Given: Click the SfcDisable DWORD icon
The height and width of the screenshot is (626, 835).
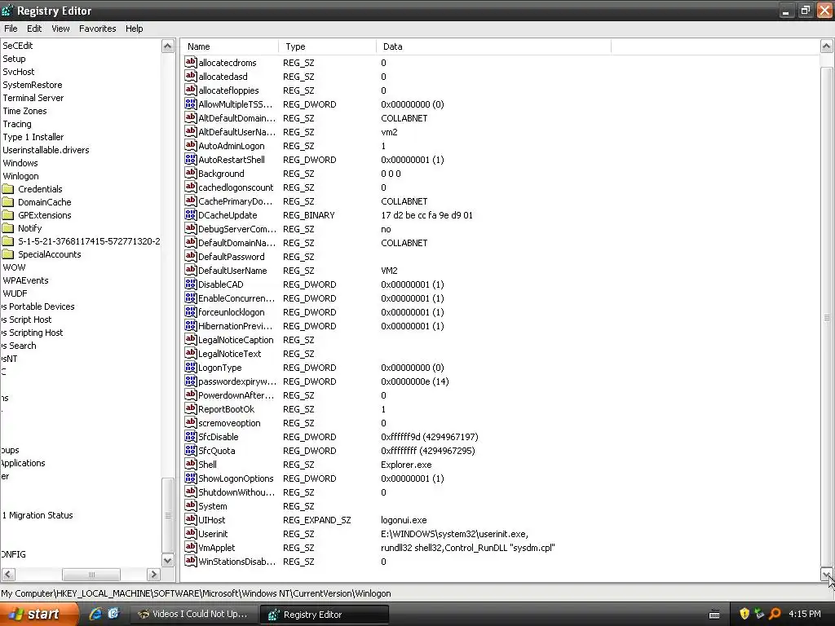Looking at the screenshot, I should tap(191, 436).
